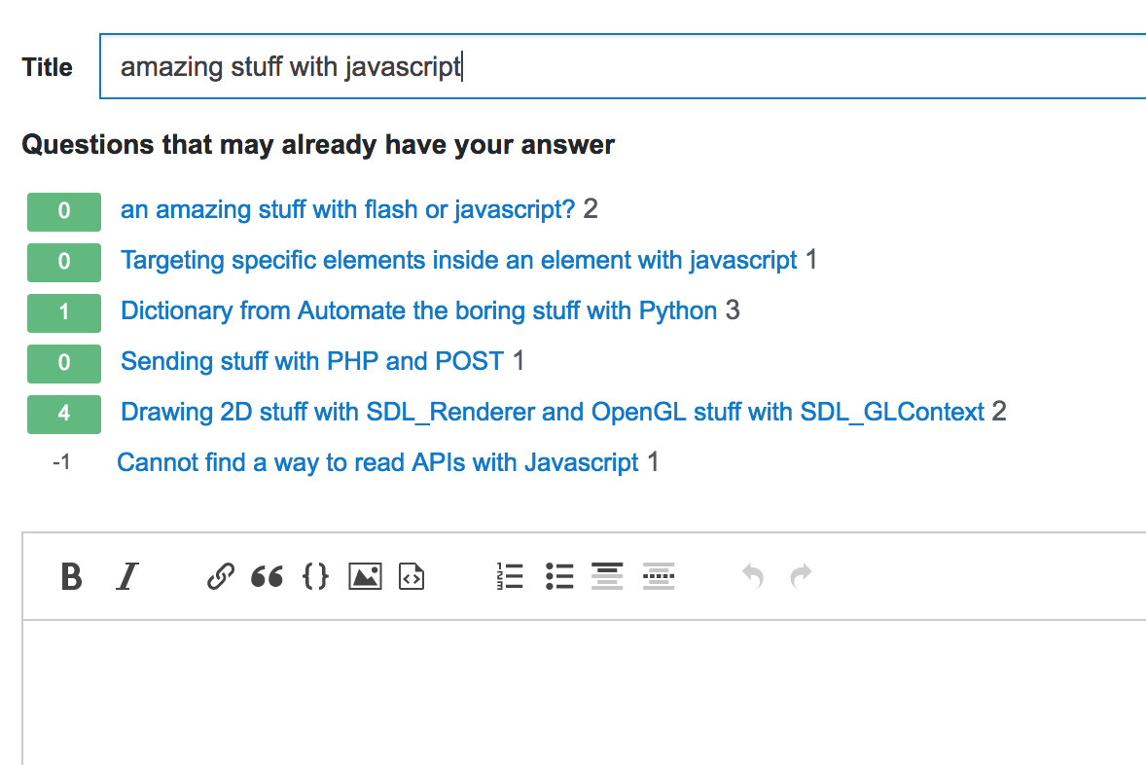Viewport: 1146px width, 765px height.
Task: Click the redo arrow icon
Action: tap(800, 576)
